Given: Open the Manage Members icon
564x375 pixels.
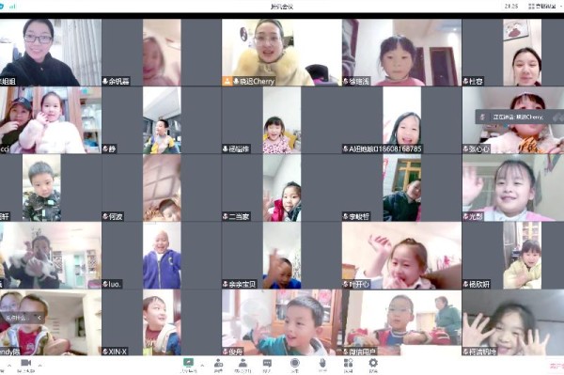Looking at the screenshot, I should pyautogui.click(x=243, y=363).
